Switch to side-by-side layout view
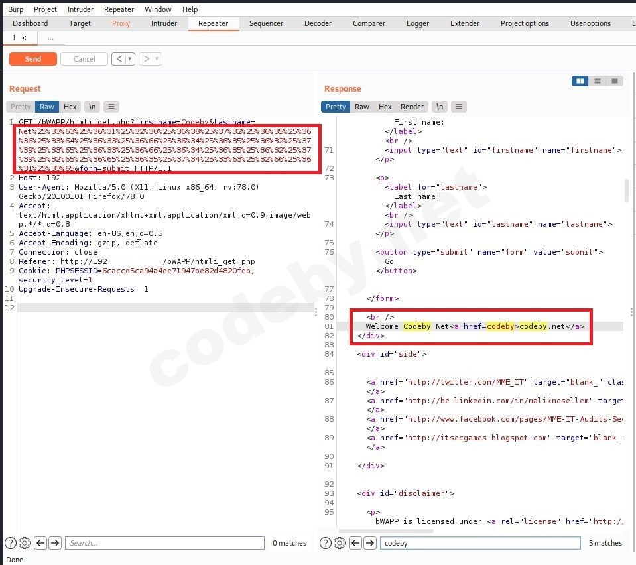This screenshot has height=565, width=636. pos(580,81)
